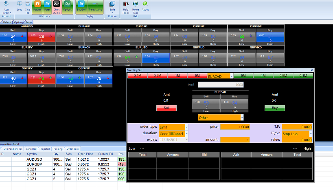
Task: Open Help Topics
Action: coord(126,7)
